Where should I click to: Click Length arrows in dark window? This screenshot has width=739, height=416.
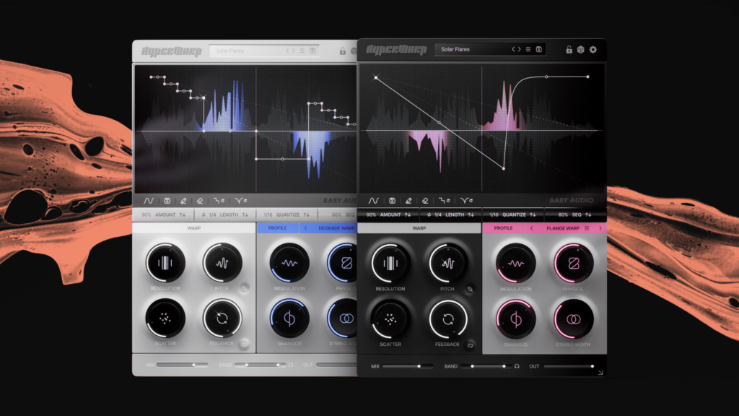point(471,214)
